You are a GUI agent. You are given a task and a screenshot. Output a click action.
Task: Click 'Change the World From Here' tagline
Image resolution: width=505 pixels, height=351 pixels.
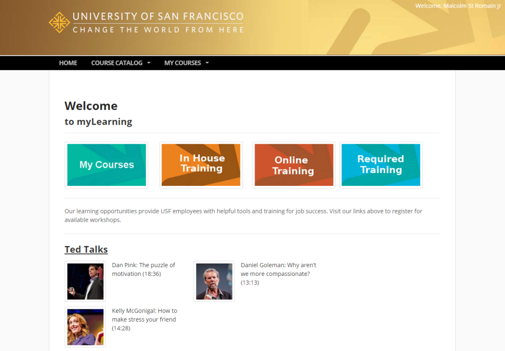(158, 30)
